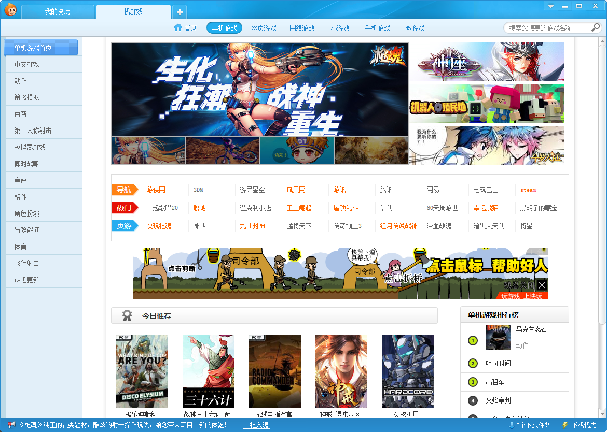Open the 快玩枪魂 web game link

[159, 226]
